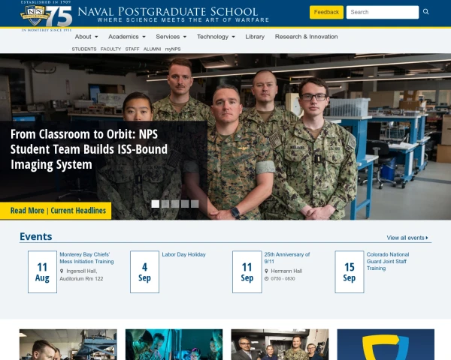Open the Library menu item
This screenshot has height=360, width=451.
[255, 37]
